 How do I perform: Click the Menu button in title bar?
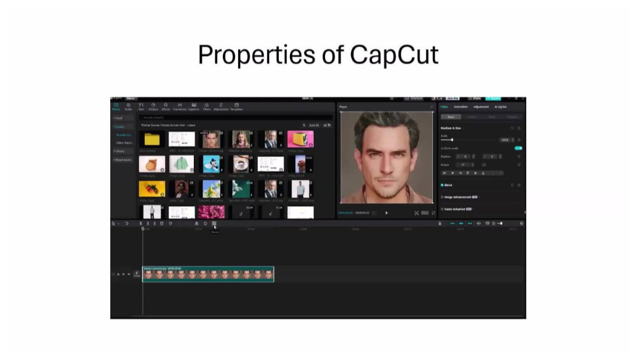point(131,99)
